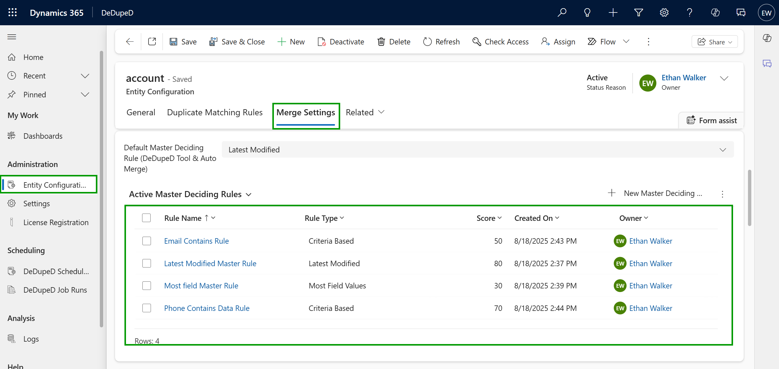Click the search magnifier in header
This screenshot has width=779, height=369.
click(562, 12)
